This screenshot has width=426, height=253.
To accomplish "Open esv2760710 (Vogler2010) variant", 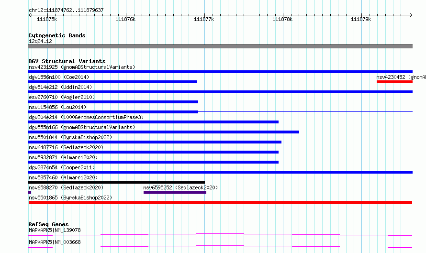I will (x=62, y=97).
